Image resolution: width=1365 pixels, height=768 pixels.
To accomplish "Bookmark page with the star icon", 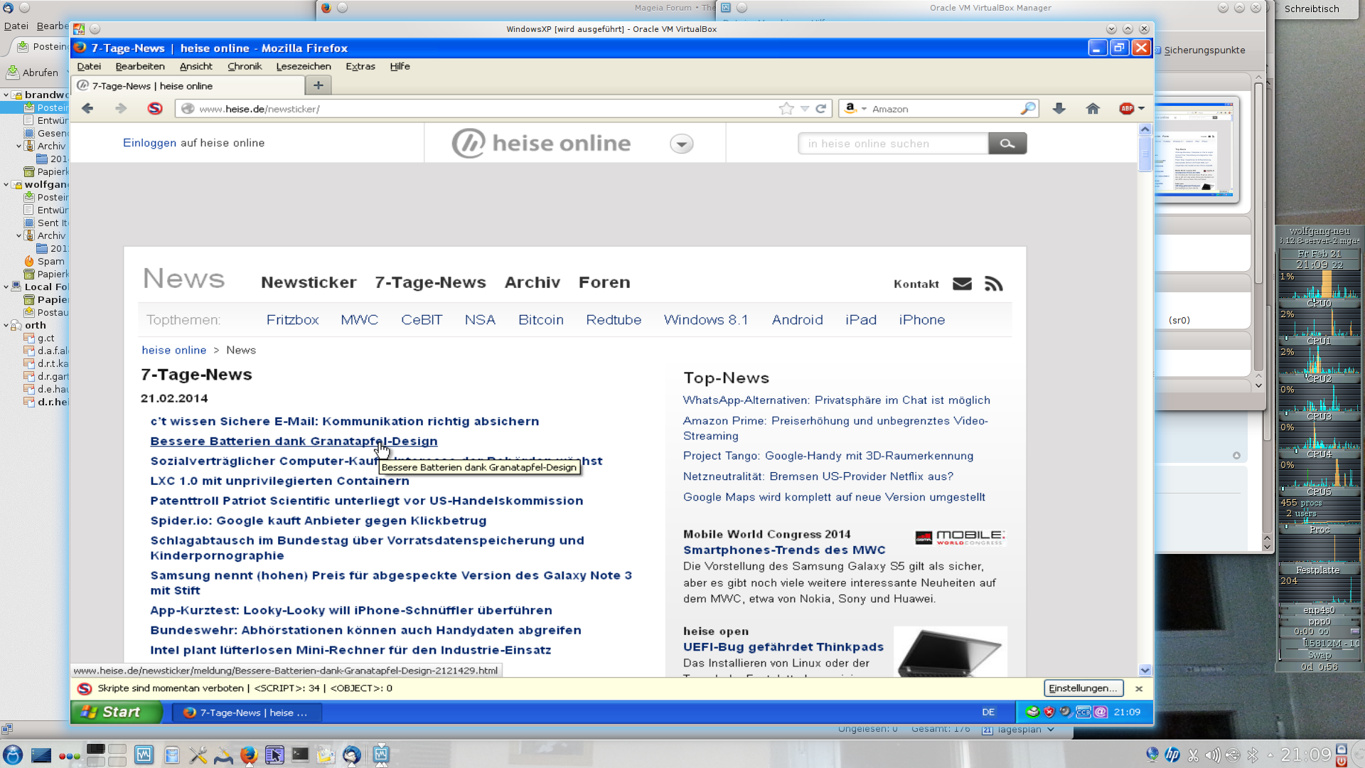I will coord(786,109).
